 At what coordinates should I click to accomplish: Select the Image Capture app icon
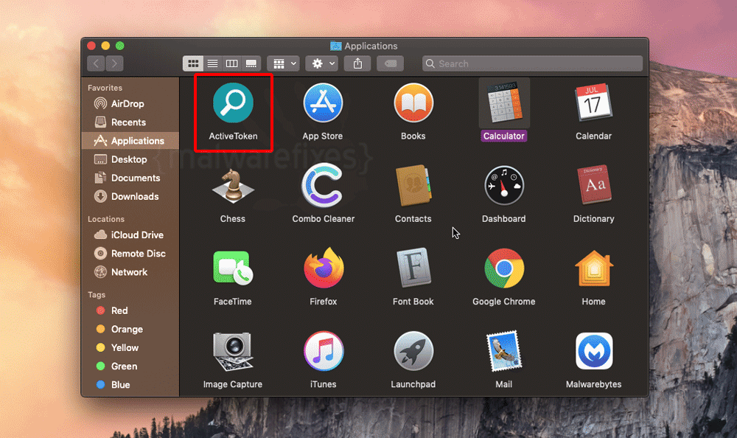coord(233,352)
